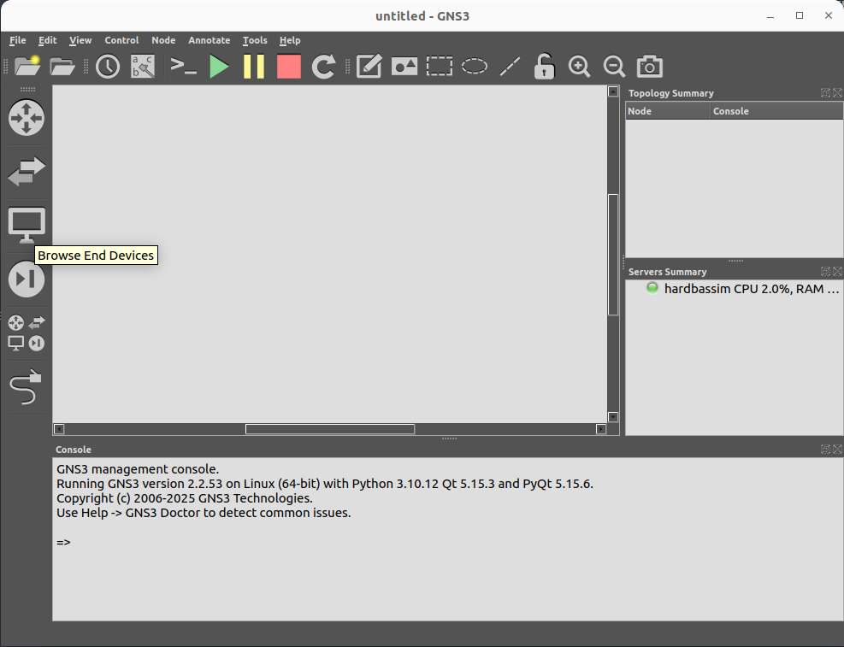844x647 pixels.
Task: Select the Draw an ellipse tool
Action: pyautogui.click(x=475, y=67)
